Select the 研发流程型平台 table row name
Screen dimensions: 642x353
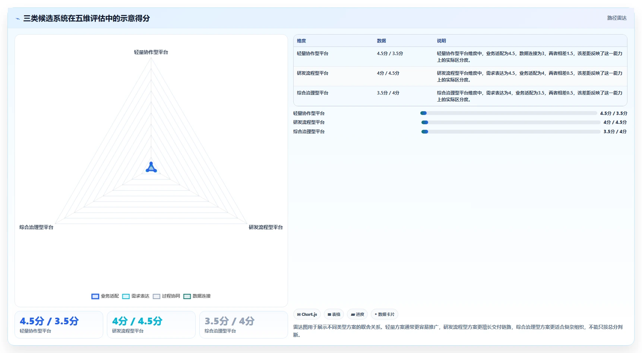pos(313,73)
